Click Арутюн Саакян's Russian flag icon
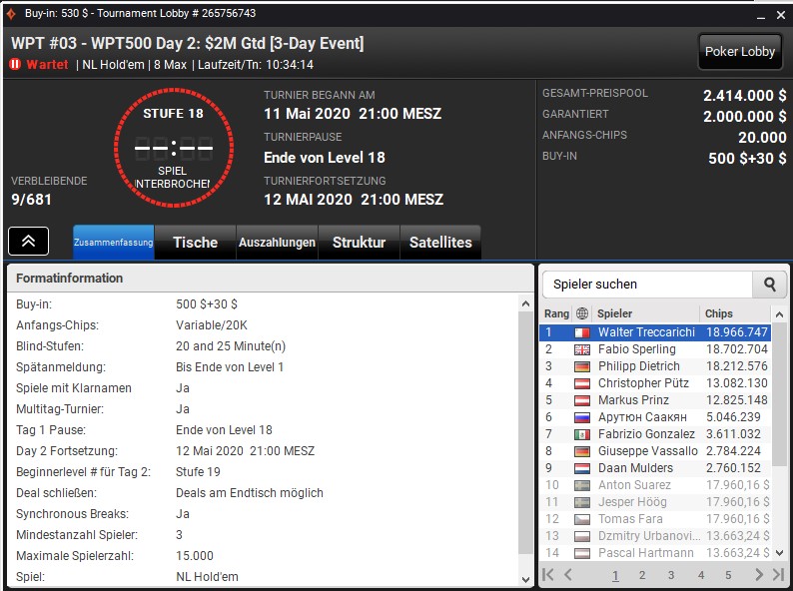Screen dimensions: 793x591 (582, 417)
